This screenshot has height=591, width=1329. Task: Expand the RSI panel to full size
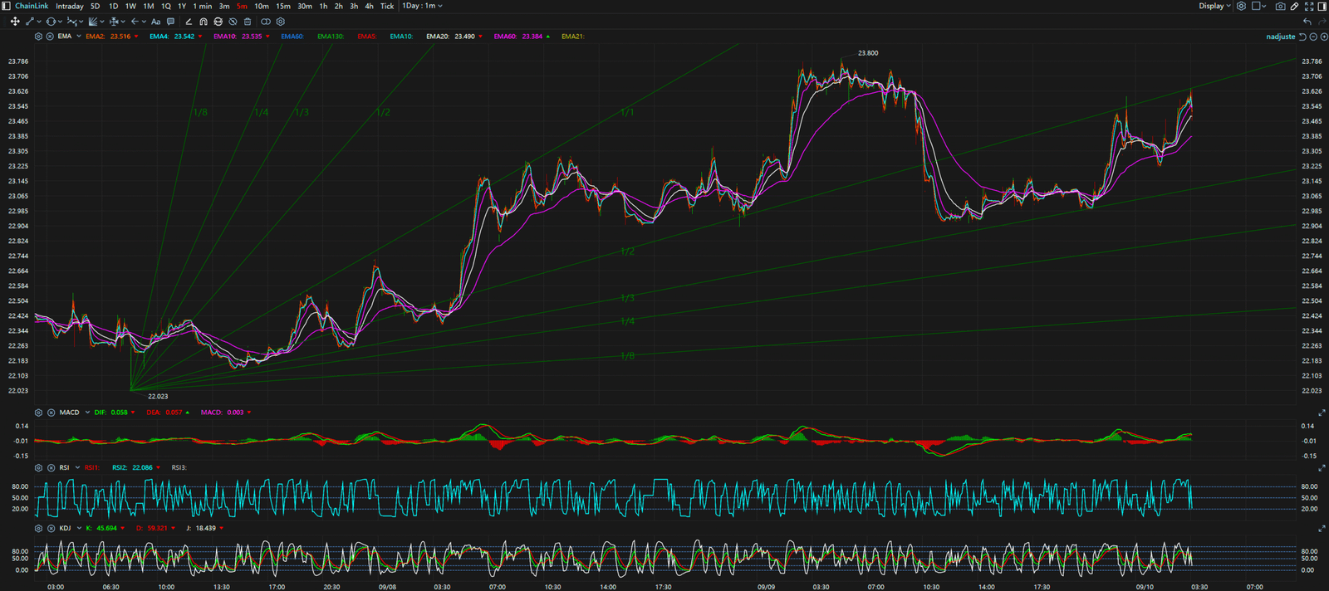click(1322, 468)
